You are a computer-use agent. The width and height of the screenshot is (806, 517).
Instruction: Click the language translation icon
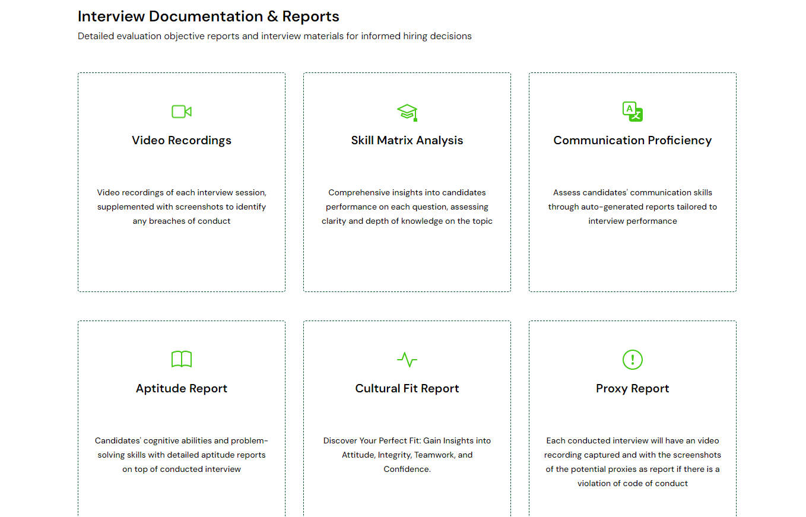pos(632,112)
